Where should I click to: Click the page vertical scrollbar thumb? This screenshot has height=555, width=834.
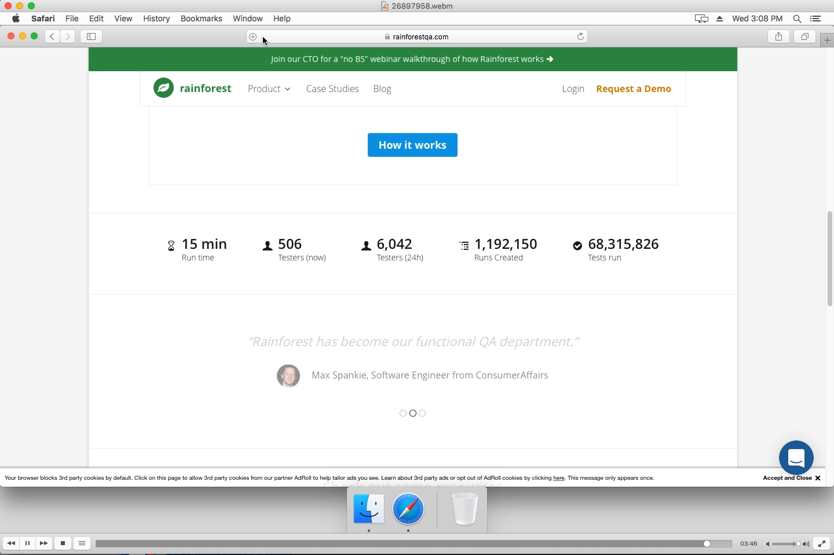[829, 259]
